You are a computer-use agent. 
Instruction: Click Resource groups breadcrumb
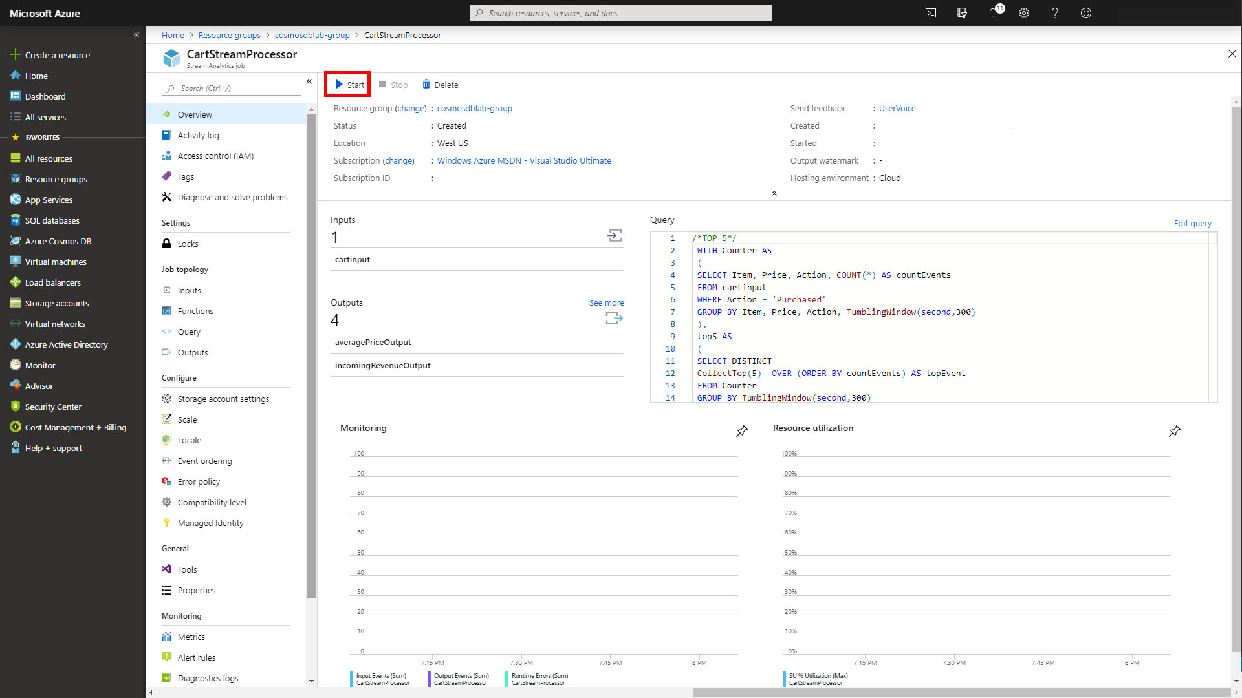[x=229, y=35]
